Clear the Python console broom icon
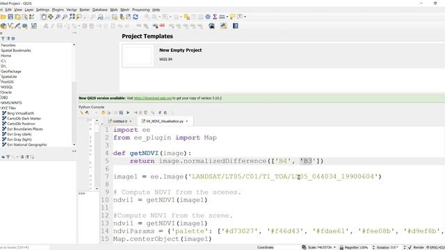The width and height of the screenshot is (445, 250). [81, 112]
